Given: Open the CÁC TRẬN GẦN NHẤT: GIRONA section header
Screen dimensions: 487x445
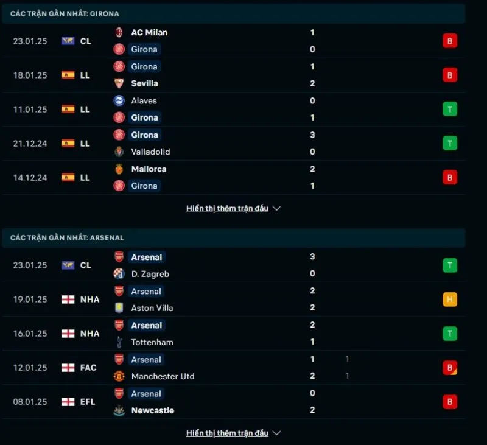Looking at the screenshot, I should 65,13.
